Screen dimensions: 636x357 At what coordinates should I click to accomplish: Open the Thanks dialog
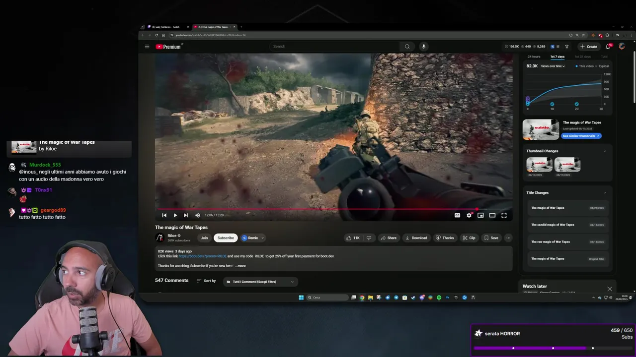(x=445, y=238)
